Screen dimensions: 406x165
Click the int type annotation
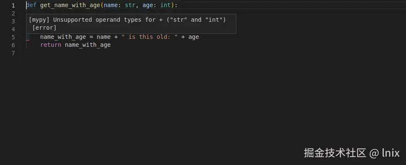(x=165, y=5)
